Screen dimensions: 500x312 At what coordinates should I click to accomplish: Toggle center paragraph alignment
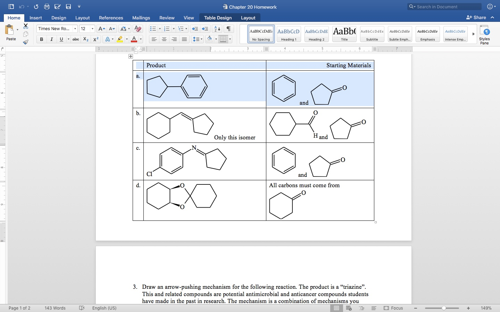[164, 39]
